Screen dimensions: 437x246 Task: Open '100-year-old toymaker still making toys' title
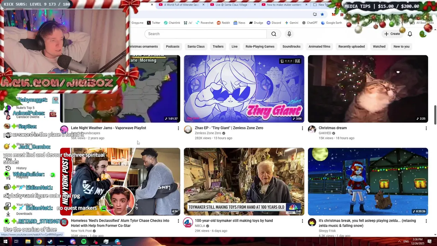tap(234, 221)
